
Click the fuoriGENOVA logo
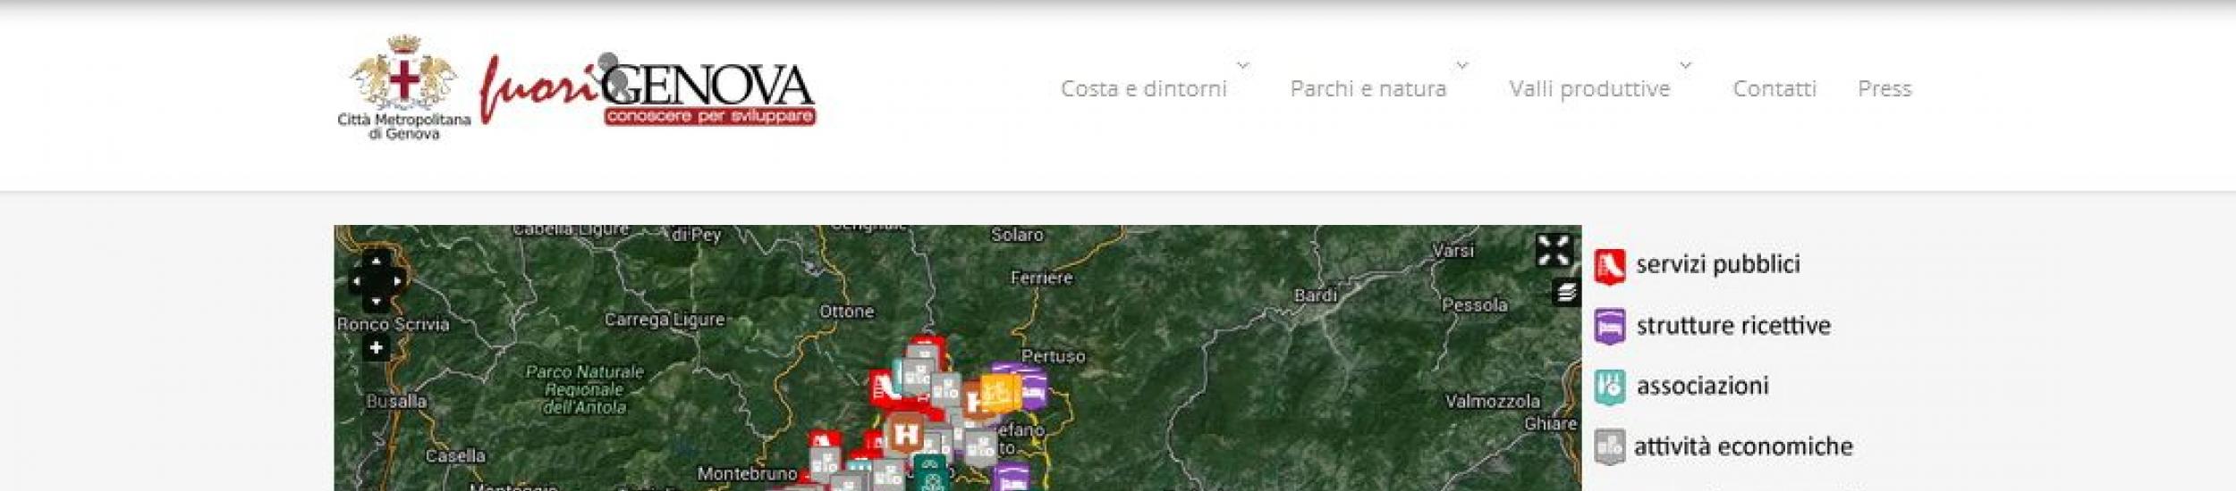[x=648, y=89]
